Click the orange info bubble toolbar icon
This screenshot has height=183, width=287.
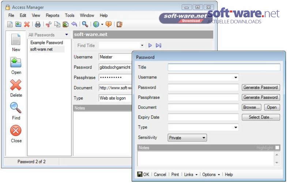coord(109,24)
